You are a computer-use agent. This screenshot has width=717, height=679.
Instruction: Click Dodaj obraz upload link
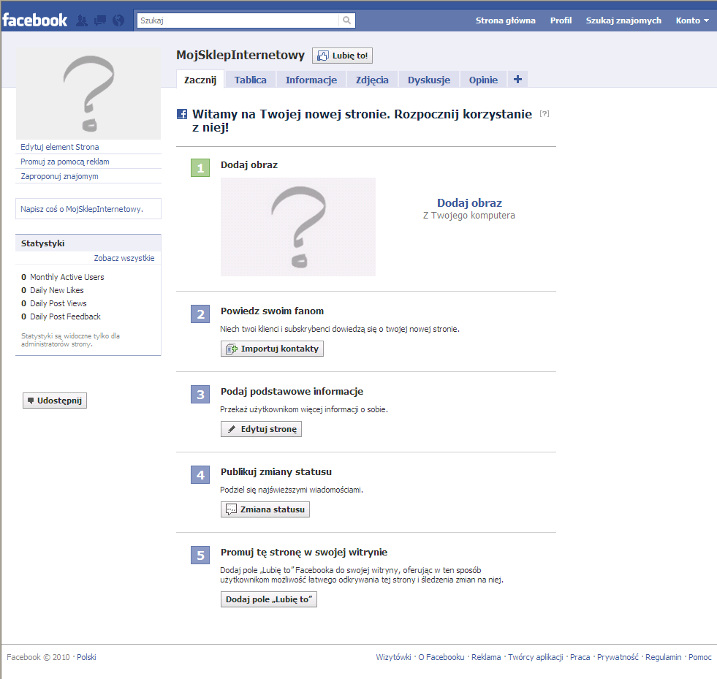(x=469, y=202)
